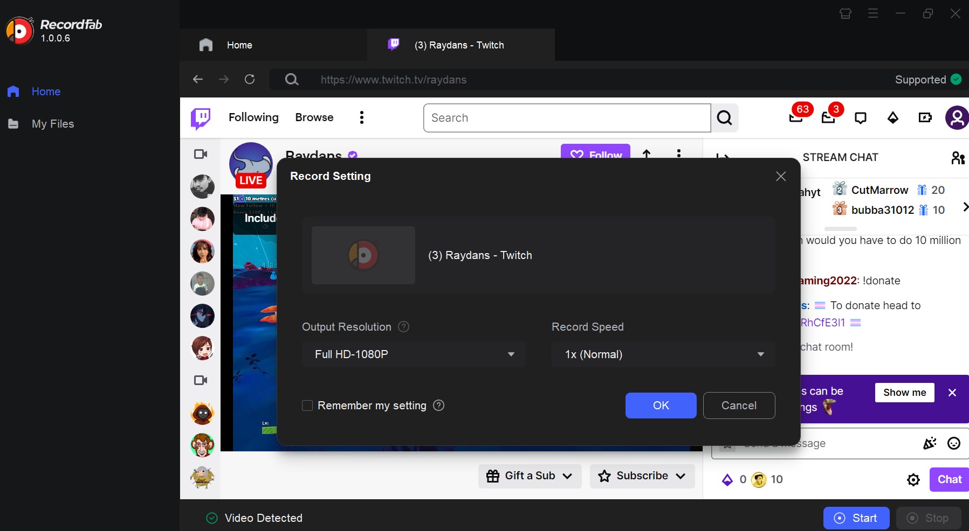Open the Home item in RecordFab sidebar
Image resolution: width=969 pixels, height=531 pixels.
[35, 92]
